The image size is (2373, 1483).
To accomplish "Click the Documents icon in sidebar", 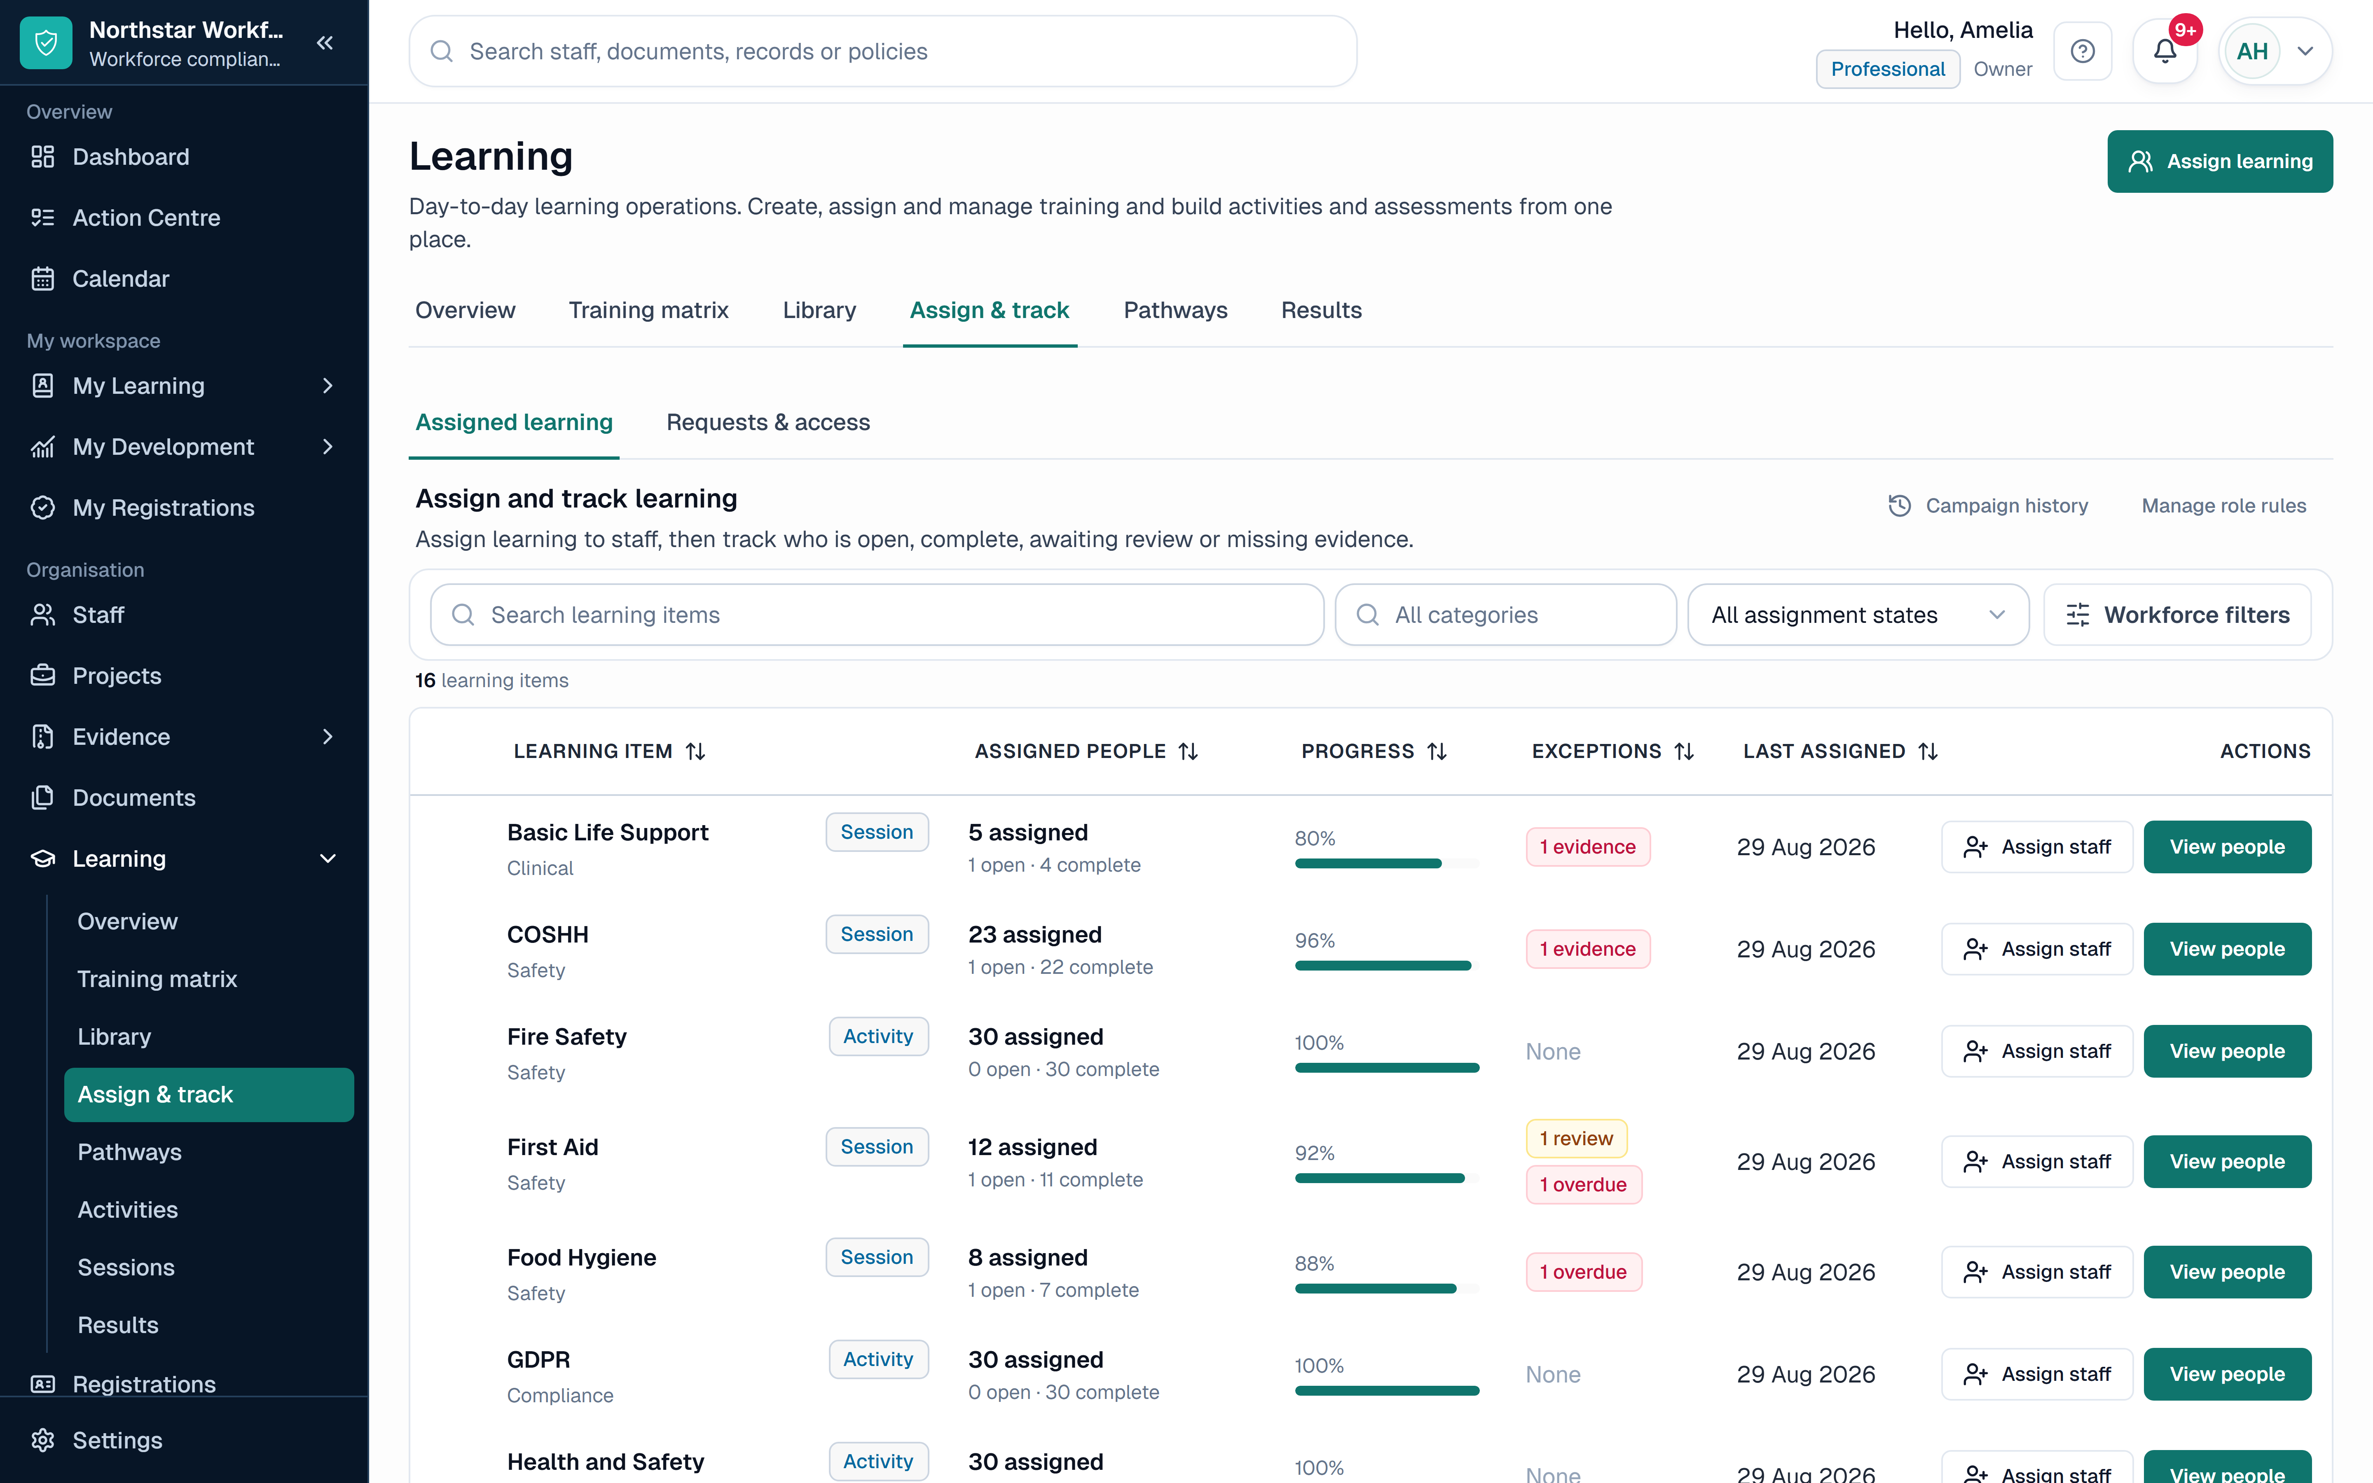I will (x=43, y=798).
